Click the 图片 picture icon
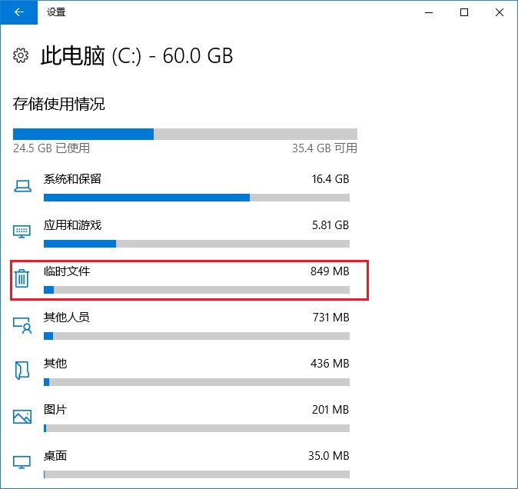518x489 pixels. coord(22,417)
